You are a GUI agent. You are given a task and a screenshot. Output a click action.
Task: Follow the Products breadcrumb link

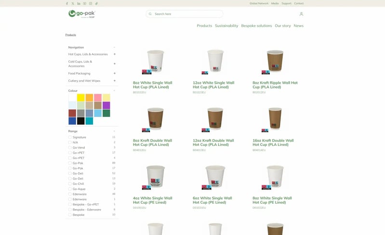pyautogui.click(x=71, y=35)
